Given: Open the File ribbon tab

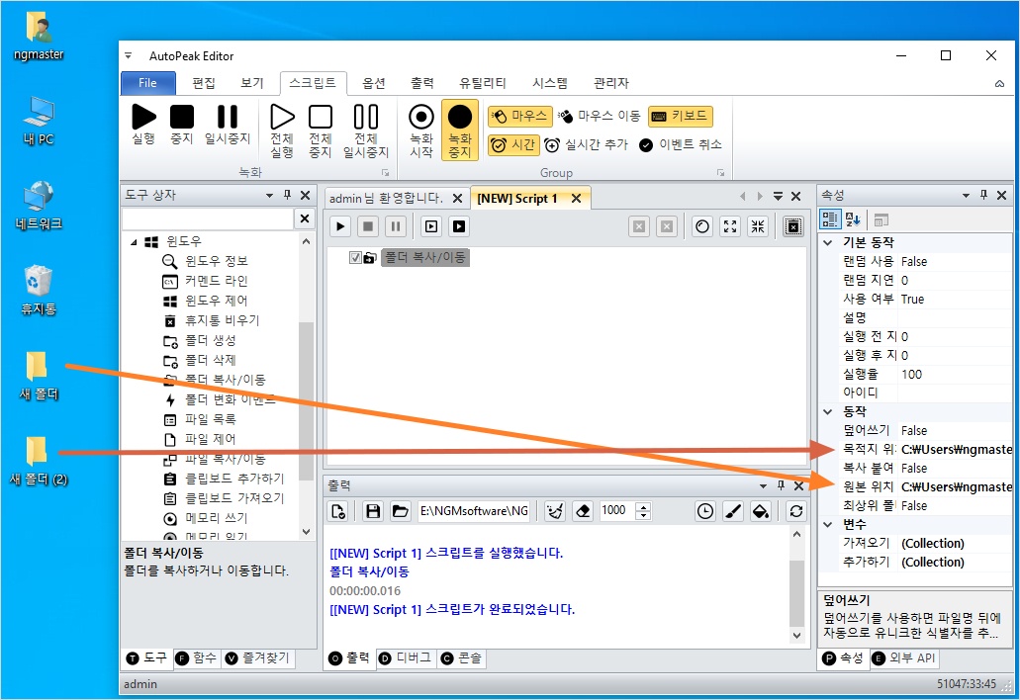Looking at the screenshot, I should 147,82.
